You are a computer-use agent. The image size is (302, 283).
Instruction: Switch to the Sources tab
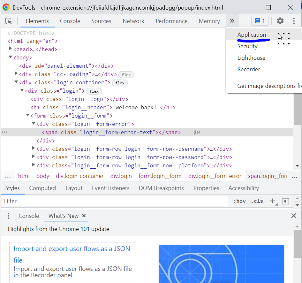coord(101,21)
